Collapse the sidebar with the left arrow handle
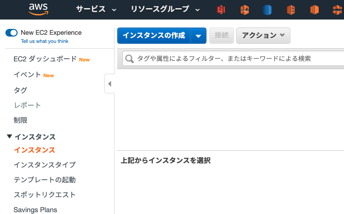This screenshot has width=344, height=214. [x=110, y=84]
